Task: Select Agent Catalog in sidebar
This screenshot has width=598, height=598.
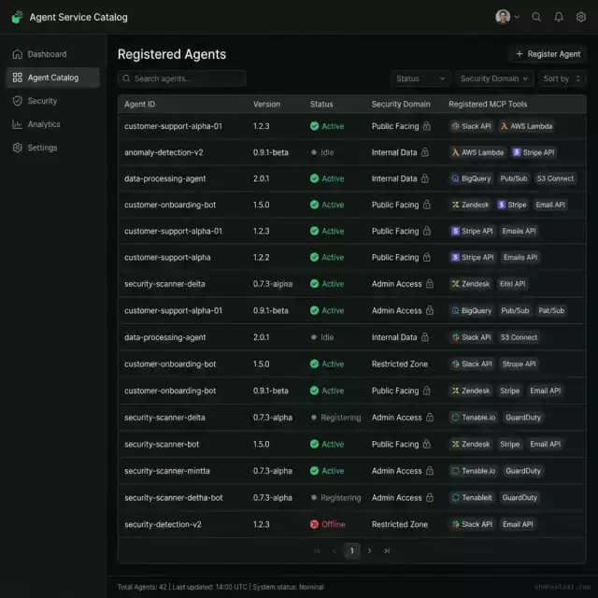Action: point(53,78)
